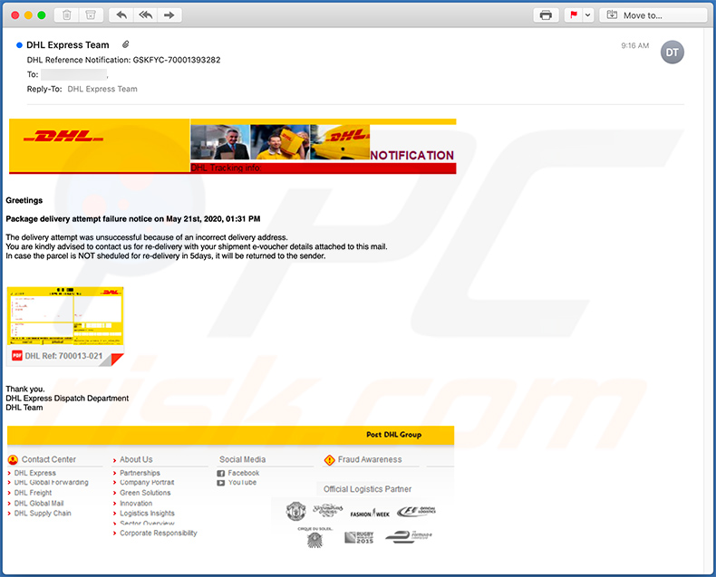The image size is (716, 577).
Task: Open the Fraud Awareness link
Action: coord(370,459)
